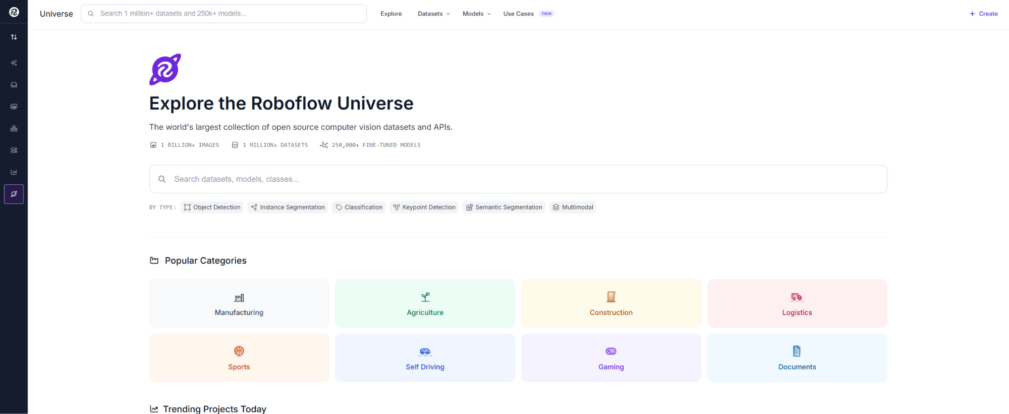Screen dimensions: 1009x414
Task: Filter by Instance Segmentation type
Action: [x=288, y=208]
